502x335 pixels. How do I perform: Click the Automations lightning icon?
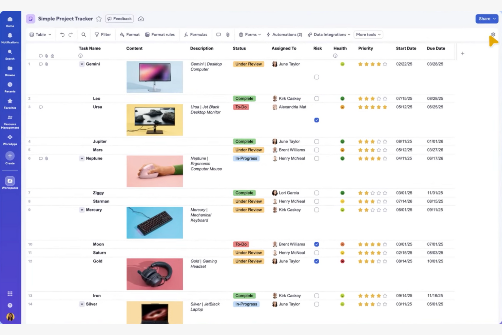[x=268, y=34]
